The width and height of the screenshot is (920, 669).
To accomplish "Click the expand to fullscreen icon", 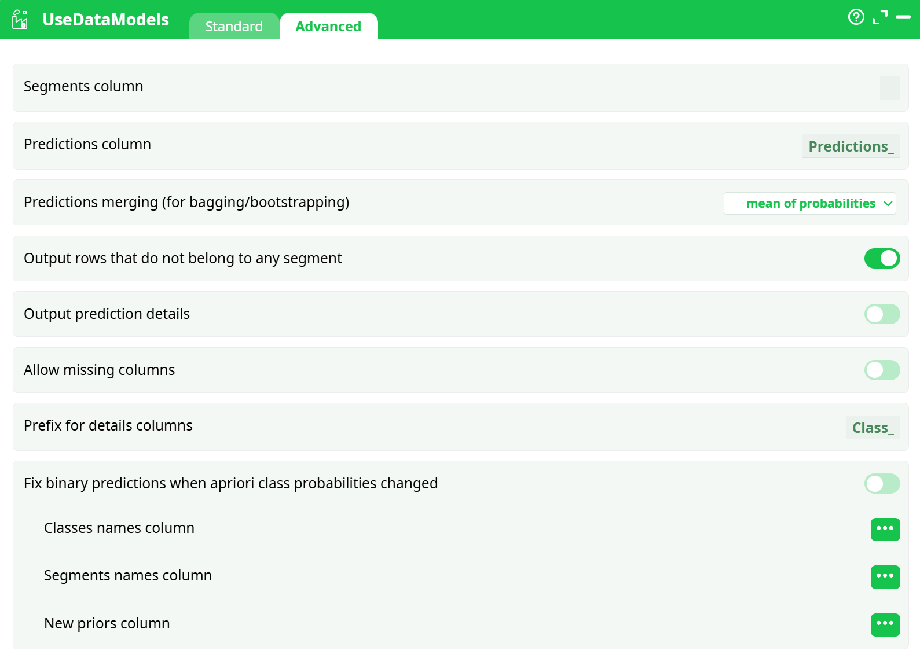I will pos(879,17).
